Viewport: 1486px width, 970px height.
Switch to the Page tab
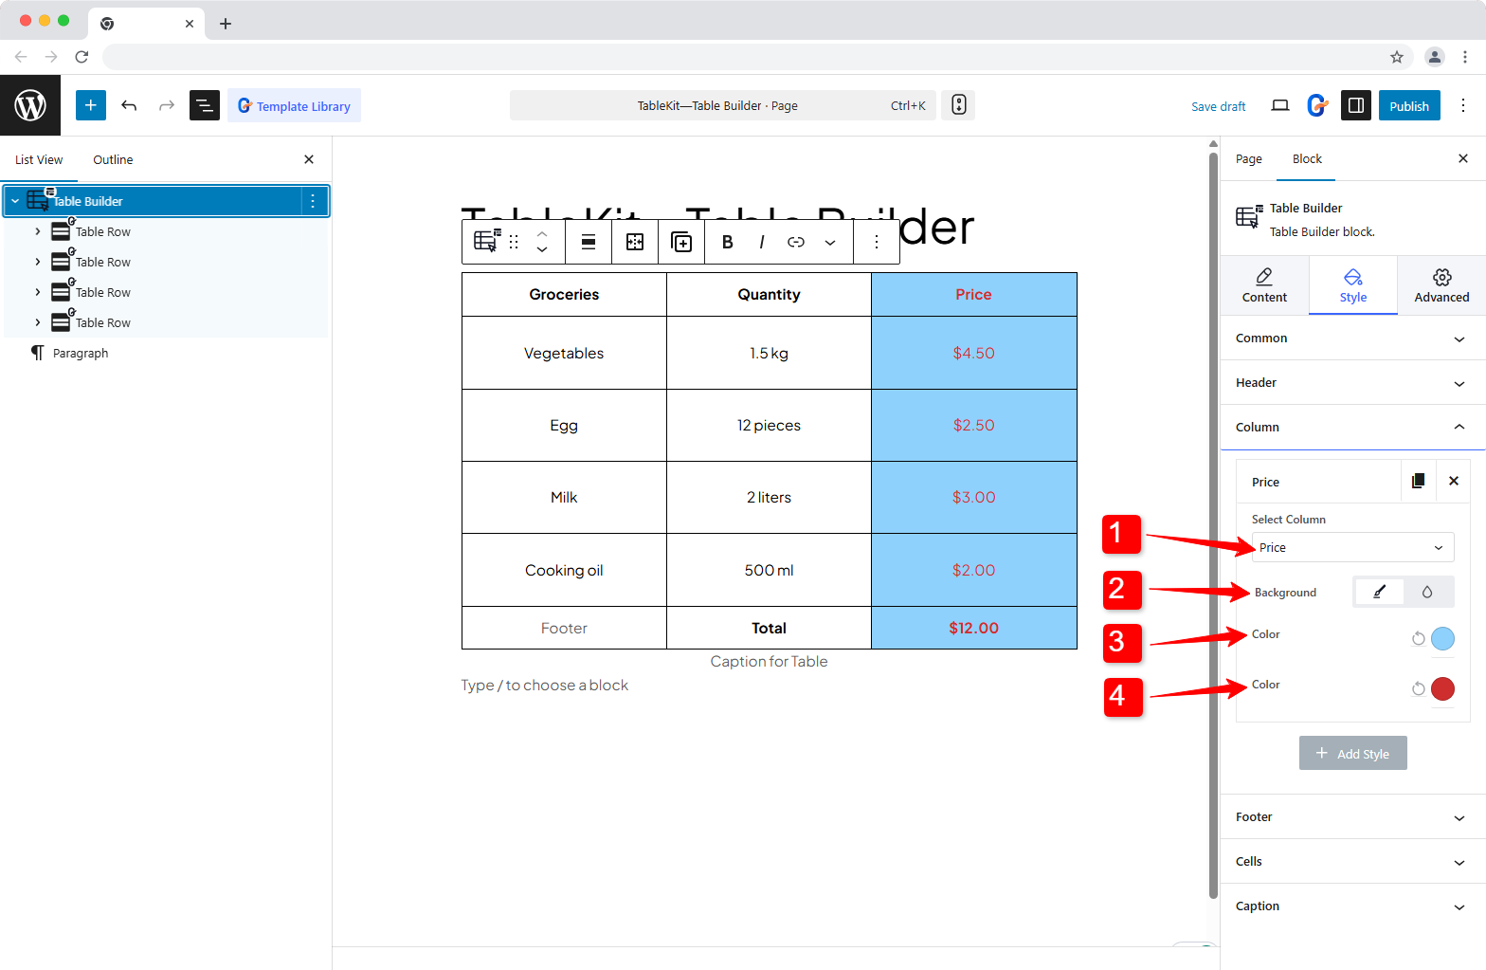click(x=1248, y=159)
